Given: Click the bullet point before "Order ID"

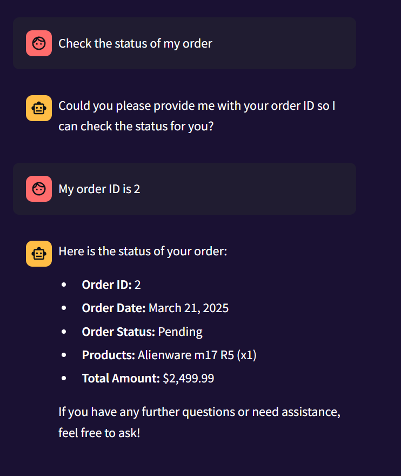Looking at the screenshot, I should coord(64,285).
